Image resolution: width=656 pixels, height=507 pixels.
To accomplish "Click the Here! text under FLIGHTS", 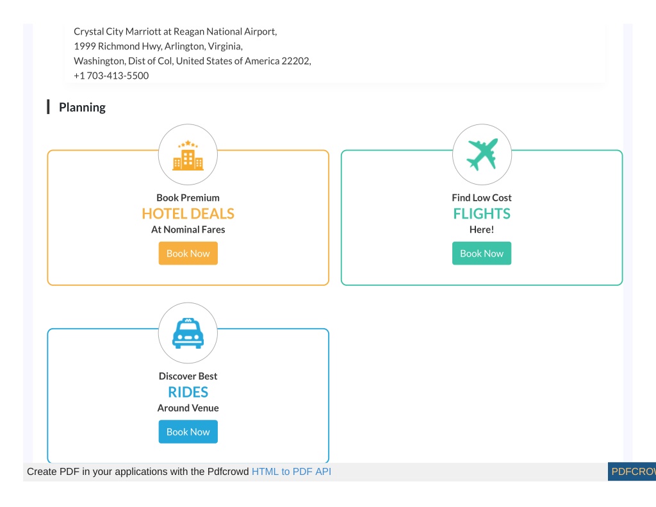I will pos(482,229).
